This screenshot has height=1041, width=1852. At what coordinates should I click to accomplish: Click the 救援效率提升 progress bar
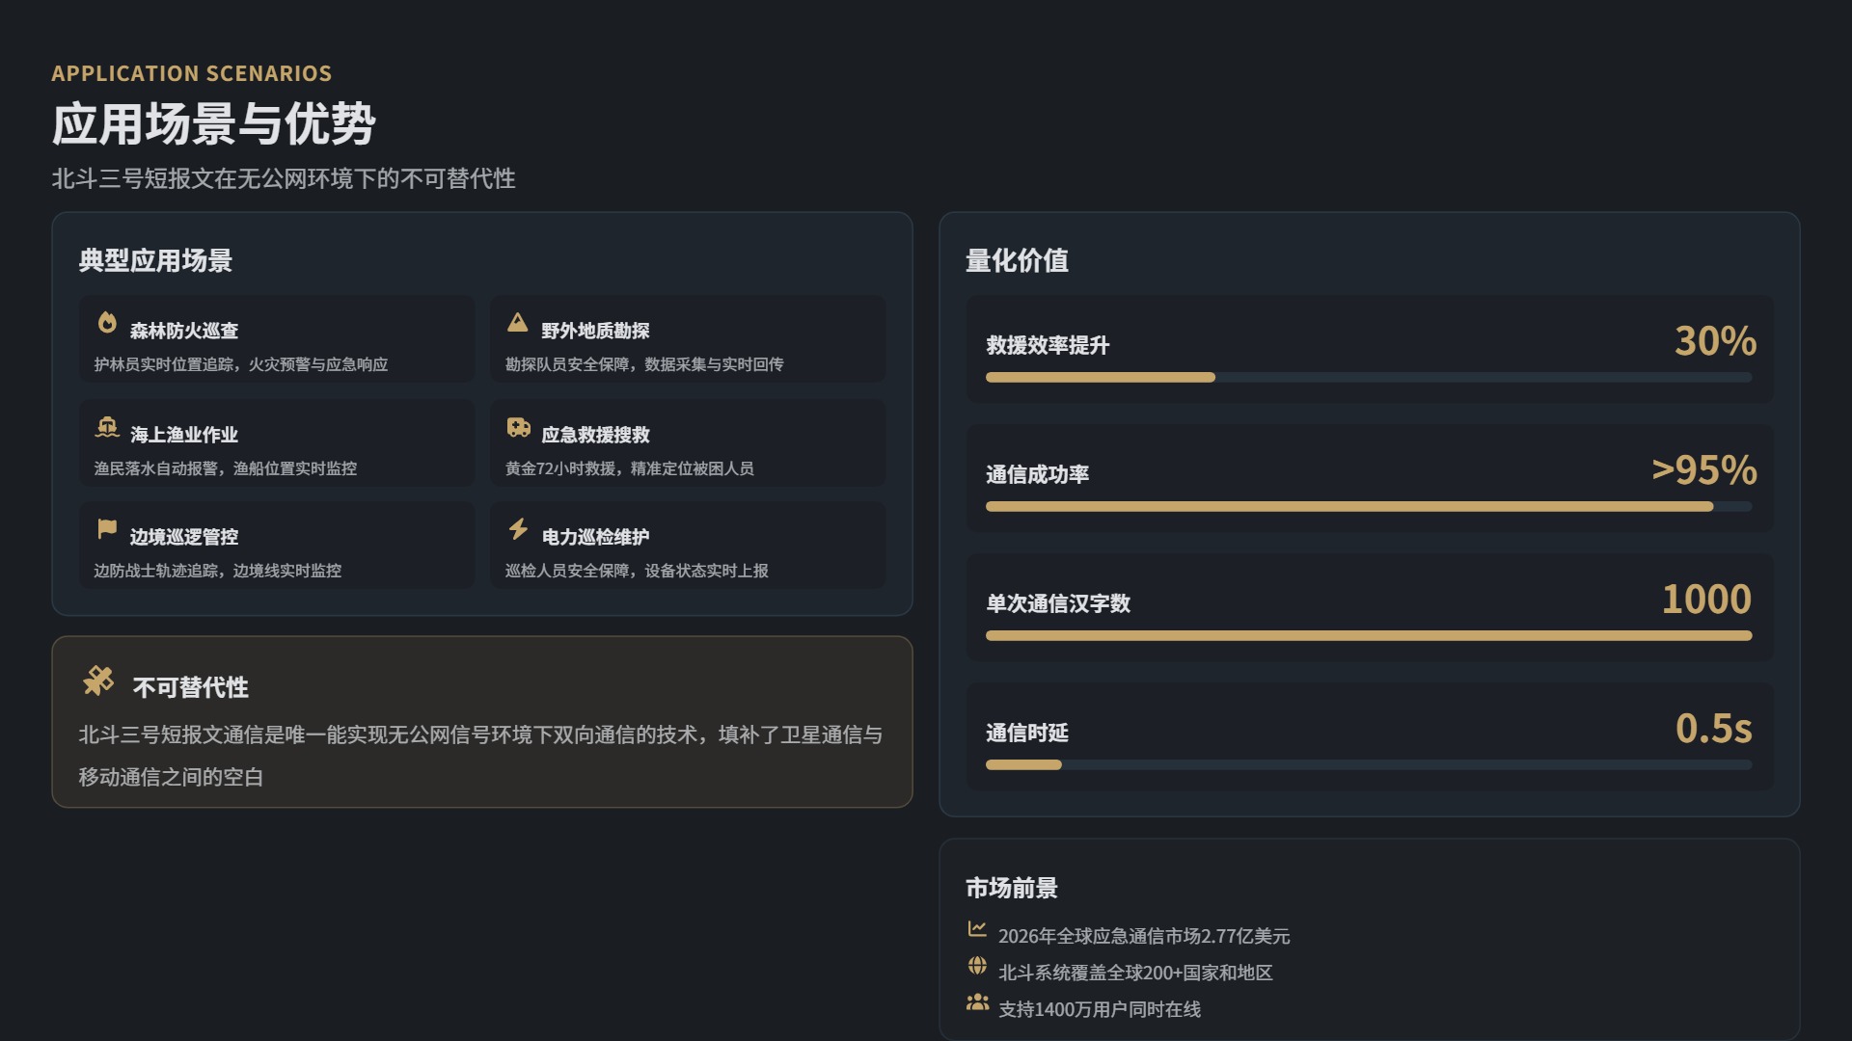[1368, 378]
